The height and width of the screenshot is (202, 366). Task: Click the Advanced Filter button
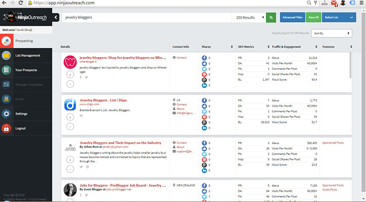[x=292, y=17]
